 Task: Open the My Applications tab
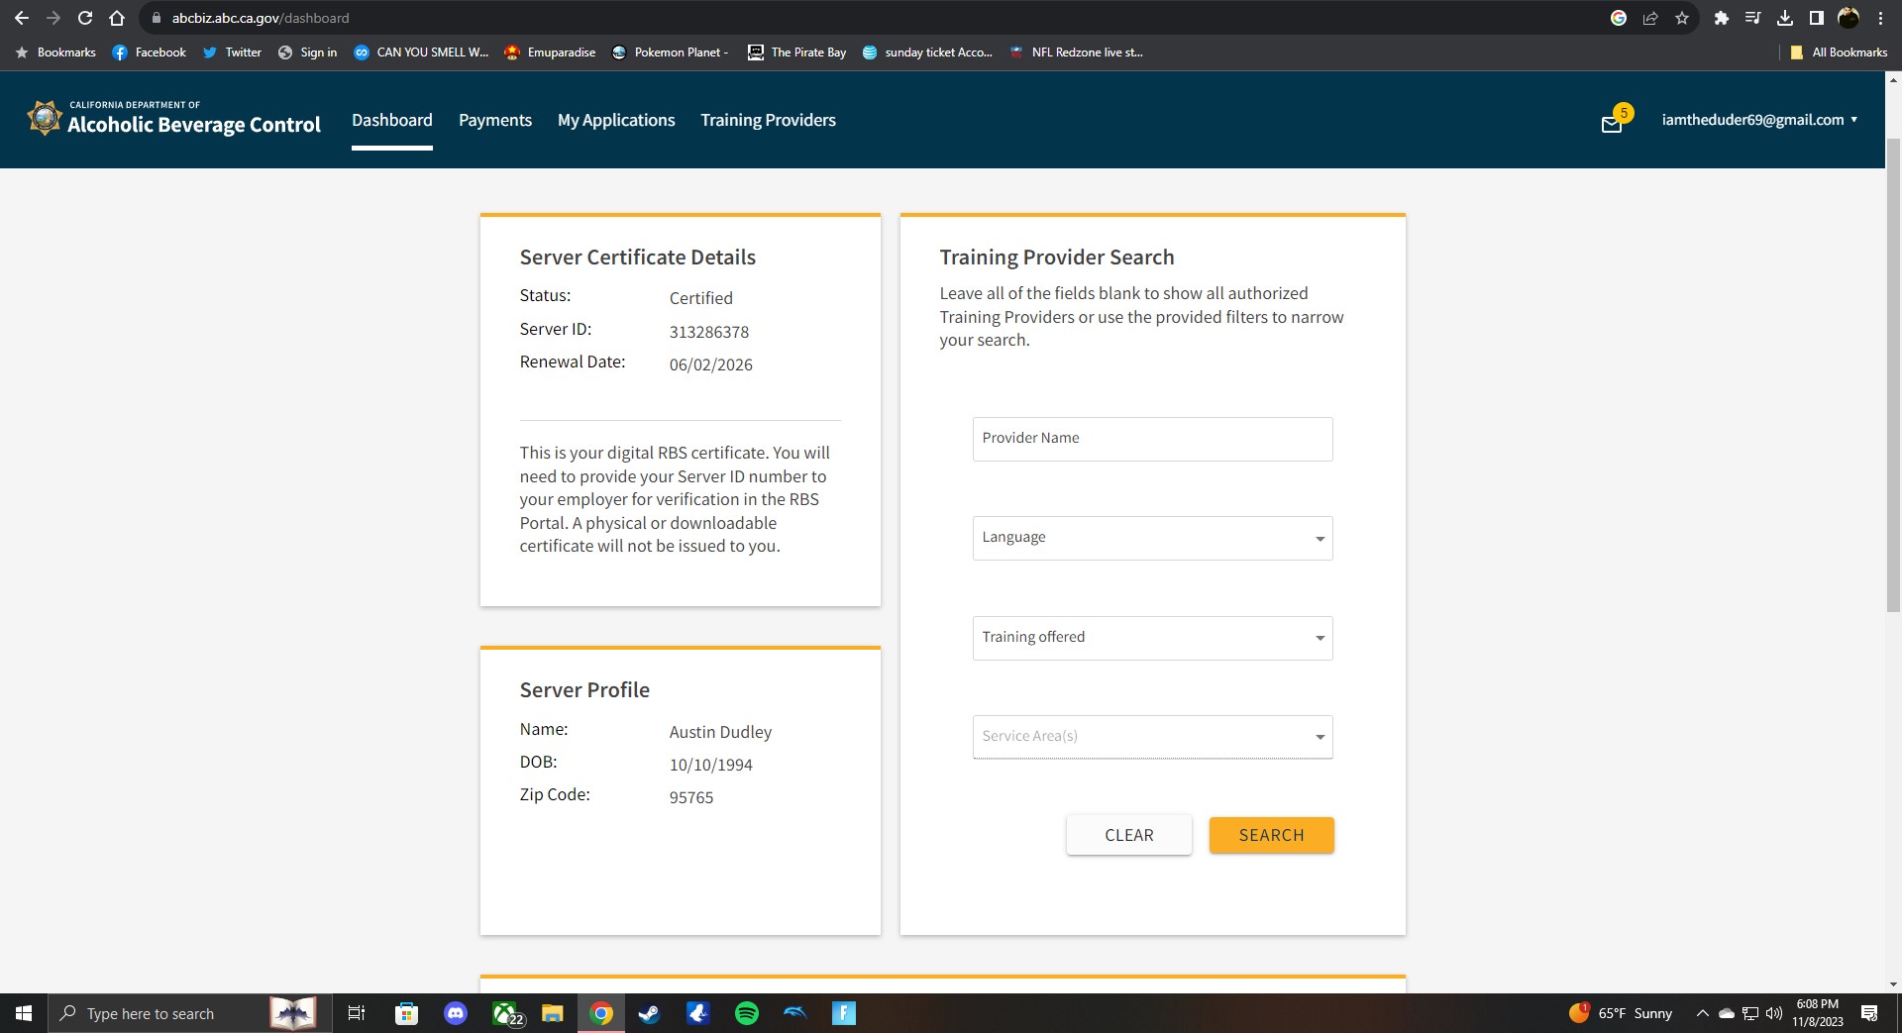tap(616, 120)
